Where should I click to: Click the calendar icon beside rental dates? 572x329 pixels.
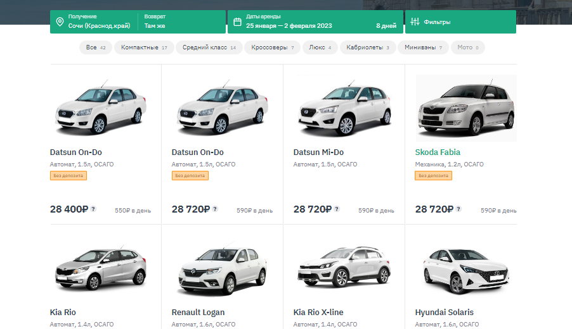[x=237, y=22]
